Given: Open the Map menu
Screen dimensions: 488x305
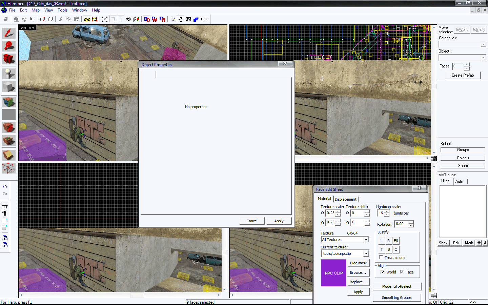Looking at the screenshot, I should coord(36,10).
